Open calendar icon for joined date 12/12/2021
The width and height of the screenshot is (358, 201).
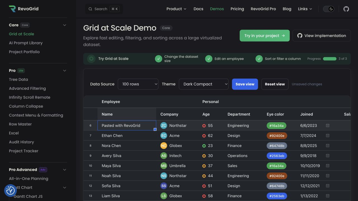point(328,186)
